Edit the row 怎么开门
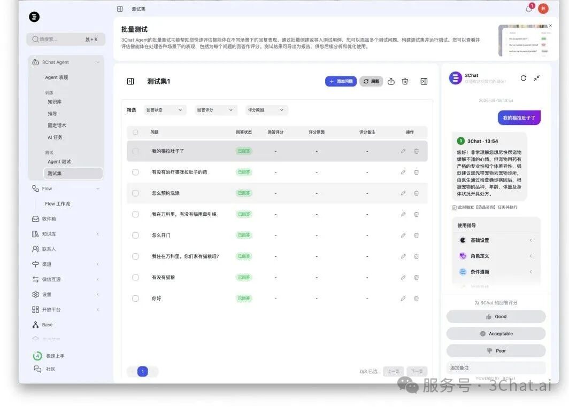The height and width of the screenshot is (408, 569). click(403, 235)
